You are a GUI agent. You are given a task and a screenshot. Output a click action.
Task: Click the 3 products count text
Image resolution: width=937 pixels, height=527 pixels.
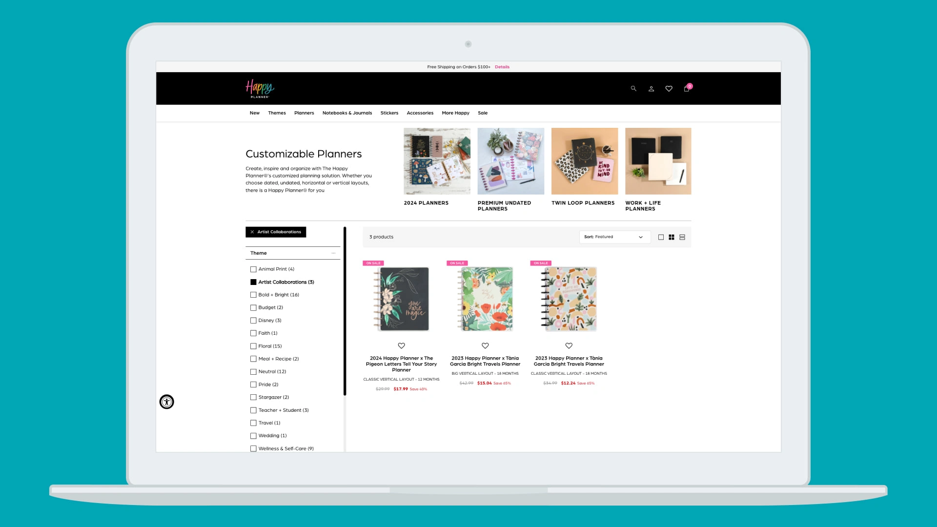[x=381, y=237]
